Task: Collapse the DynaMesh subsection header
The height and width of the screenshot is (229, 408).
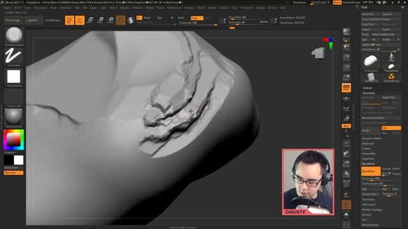Action: point(368,164)
